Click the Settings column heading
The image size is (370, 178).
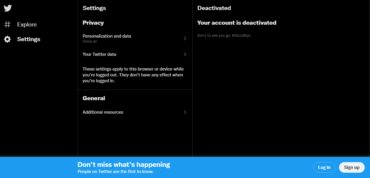pos(94,8)
